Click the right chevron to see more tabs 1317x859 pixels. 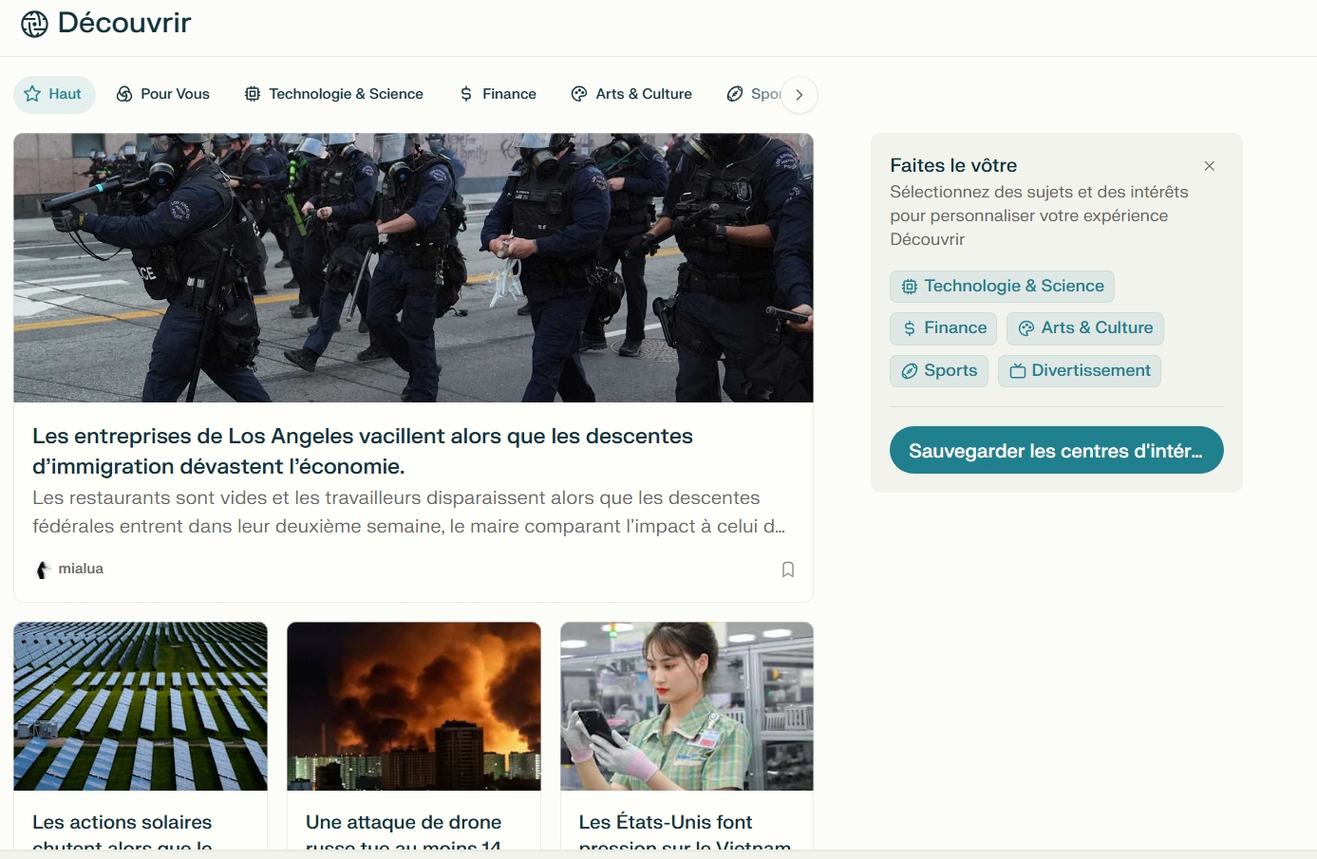point(800,95)
